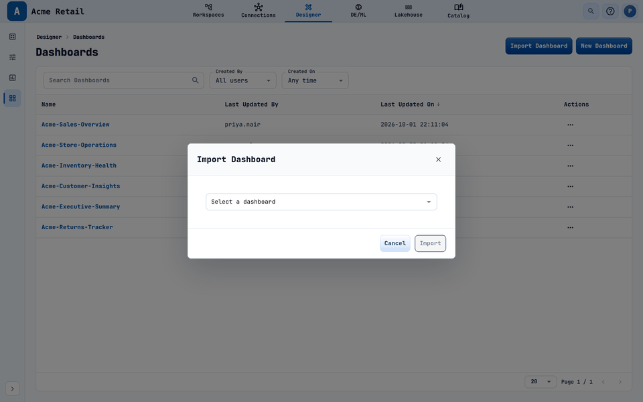643x402 pixels.
Task: Click the Page 1 / 1 indicator text
Action: click(577, 382)
